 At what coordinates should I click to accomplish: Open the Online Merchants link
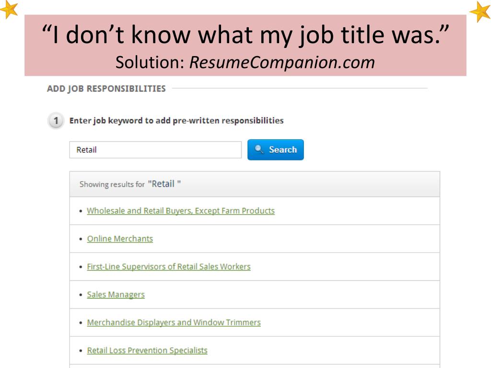(120, 239)
